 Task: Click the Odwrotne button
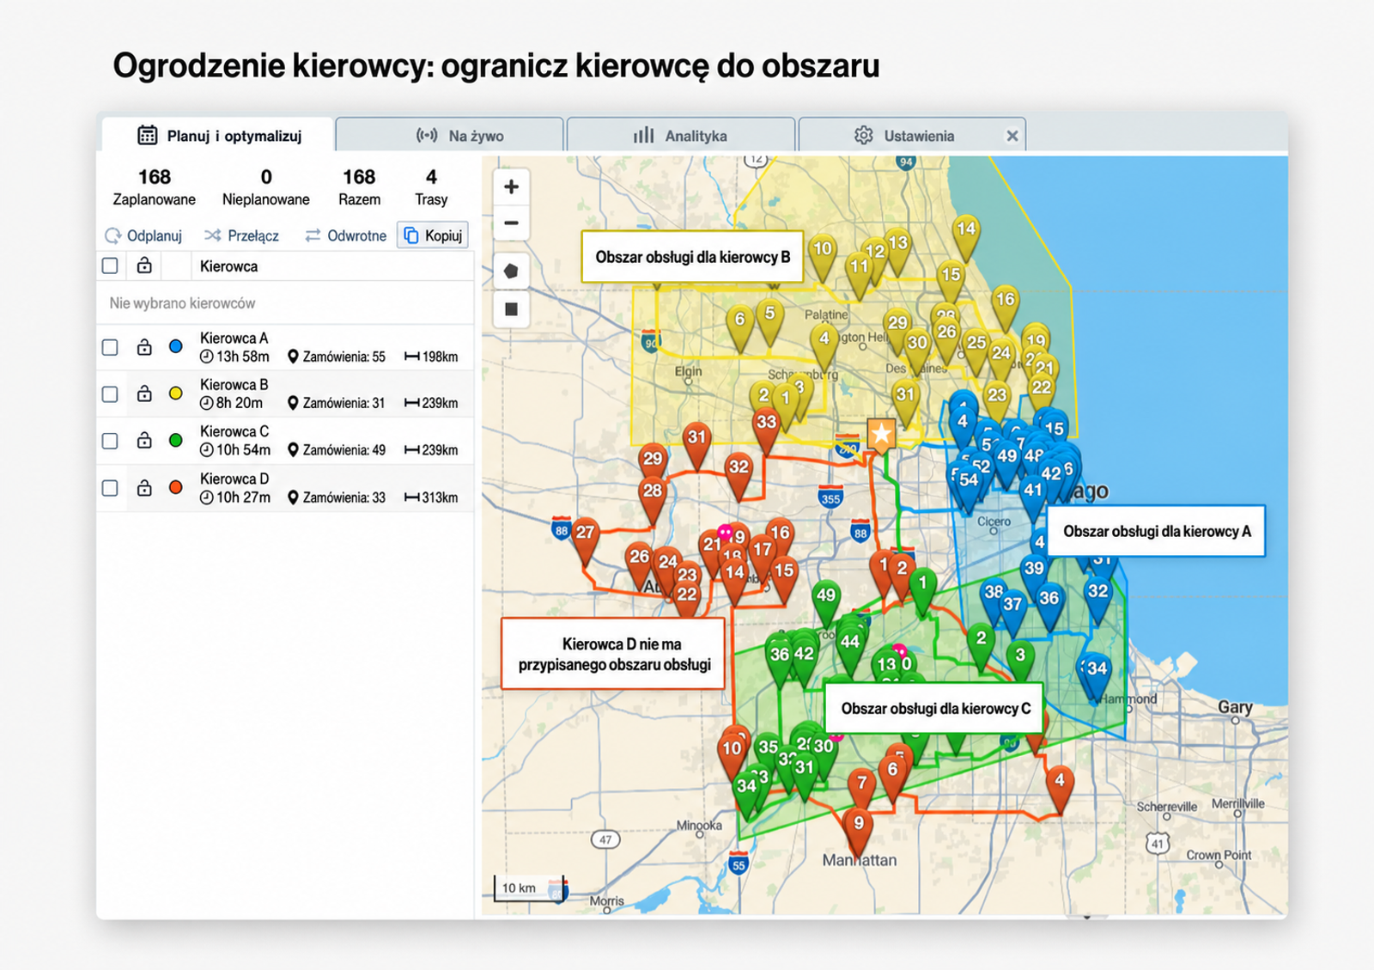click(x=345, y=235)
